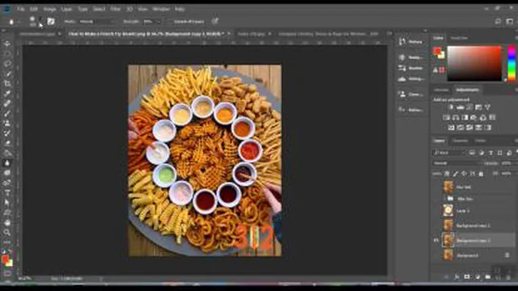This screenshot has height=291, width=518.
Task: Click the layer mask icon below layers
Action: click(x=466, y=277)
